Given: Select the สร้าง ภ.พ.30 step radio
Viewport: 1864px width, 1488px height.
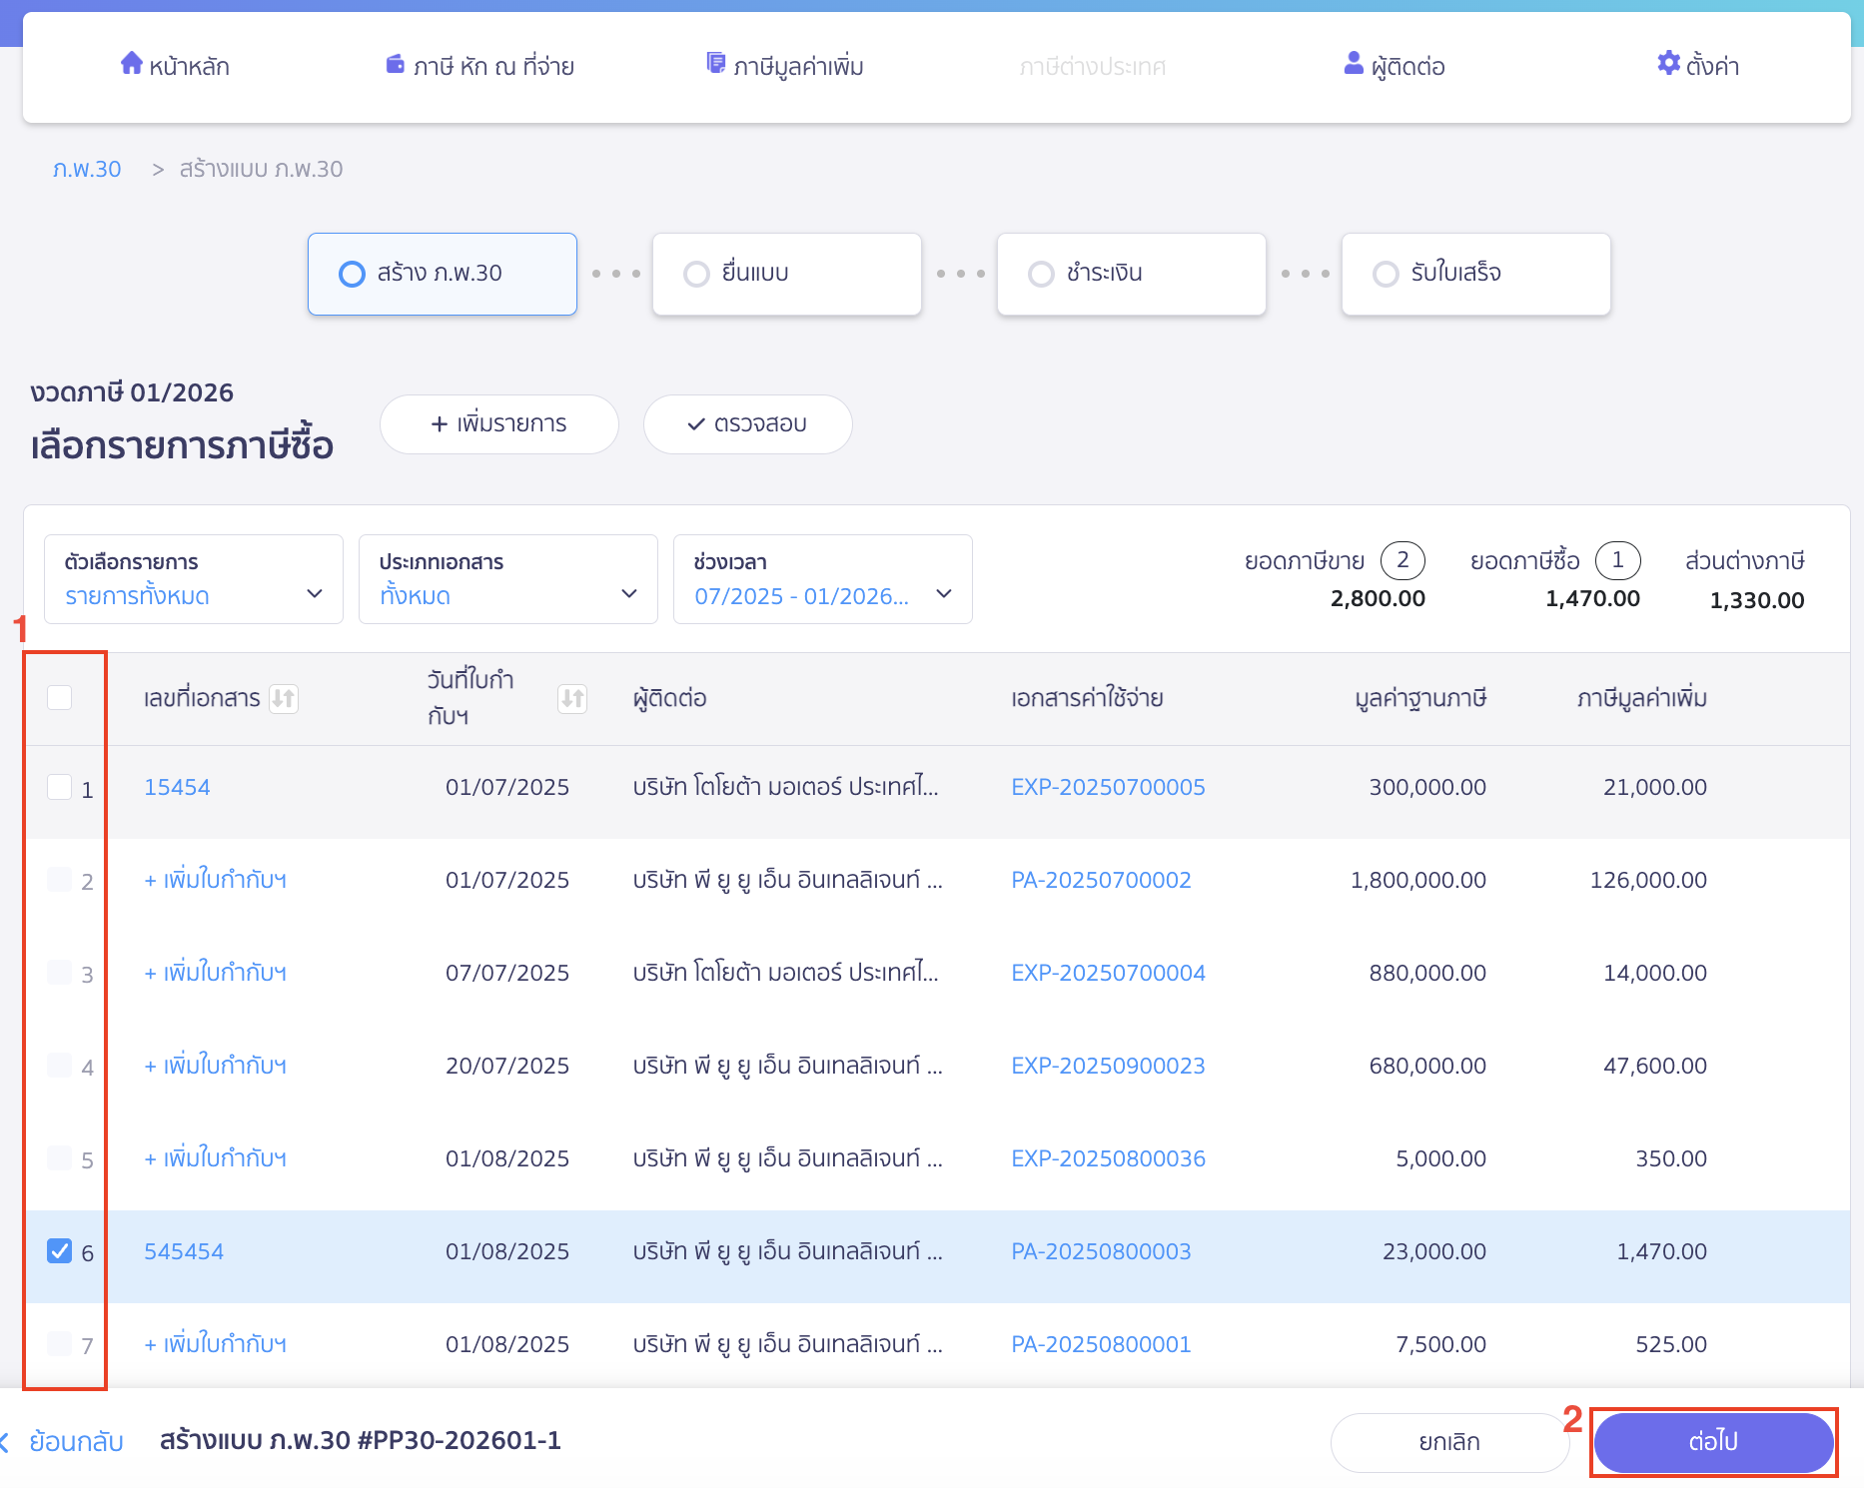Looking at the screenshot, I should coord(352,273).
